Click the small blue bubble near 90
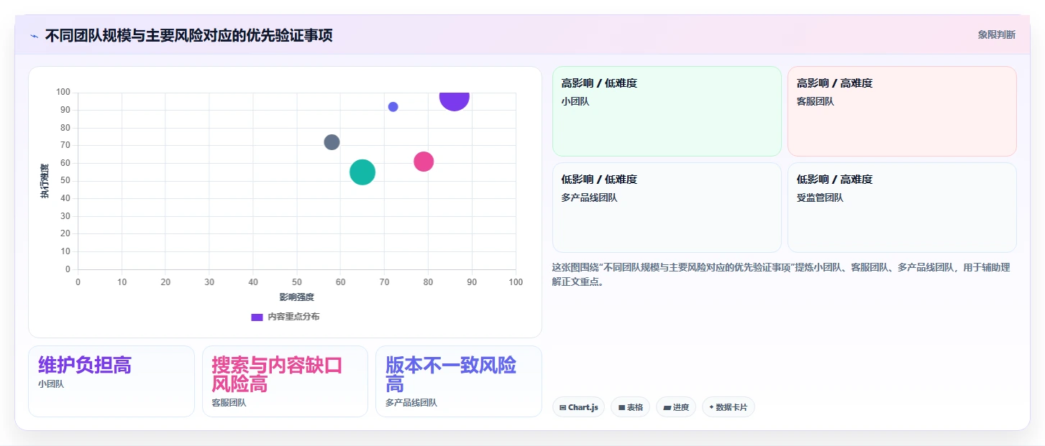The width and height of the screenshot is (1045, 446). point(393,107)
